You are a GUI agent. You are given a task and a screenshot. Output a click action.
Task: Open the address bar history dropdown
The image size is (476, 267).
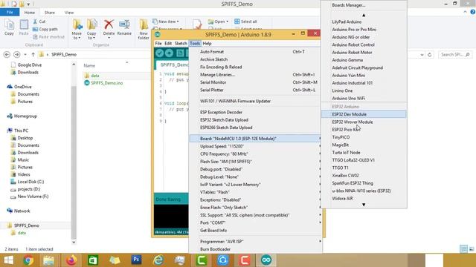(422, 55)
